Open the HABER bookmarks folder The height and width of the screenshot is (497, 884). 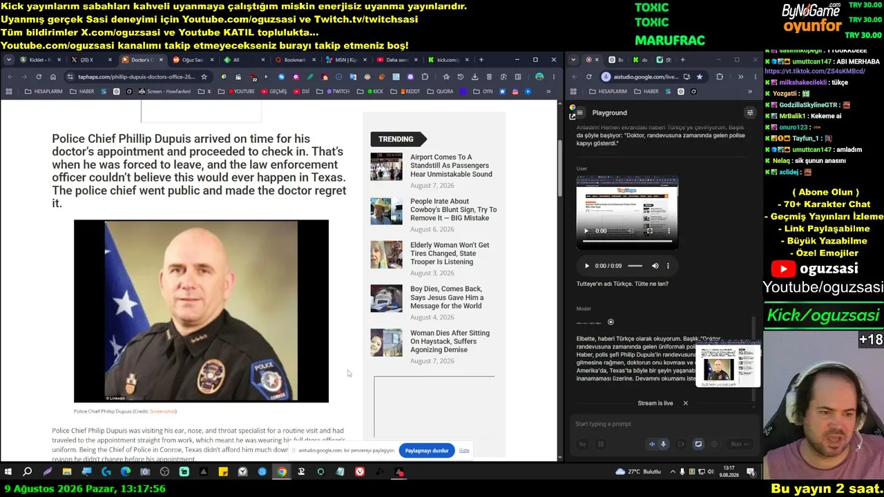[x=82, y=92]
